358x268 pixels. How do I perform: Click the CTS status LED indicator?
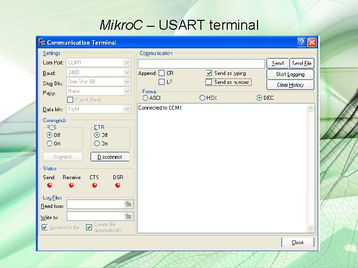point(94,185)
